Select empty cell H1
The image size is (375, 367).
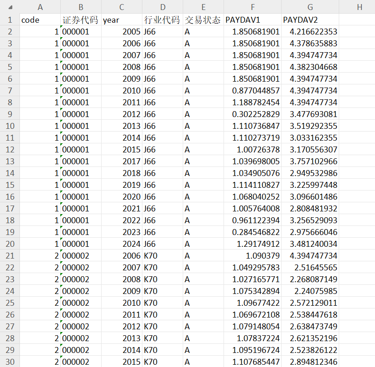click(357, 20)
